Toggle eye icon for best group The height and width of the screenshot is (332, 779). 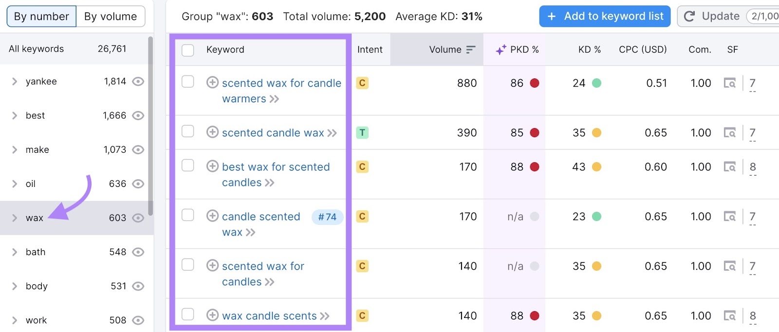(138, 115)
